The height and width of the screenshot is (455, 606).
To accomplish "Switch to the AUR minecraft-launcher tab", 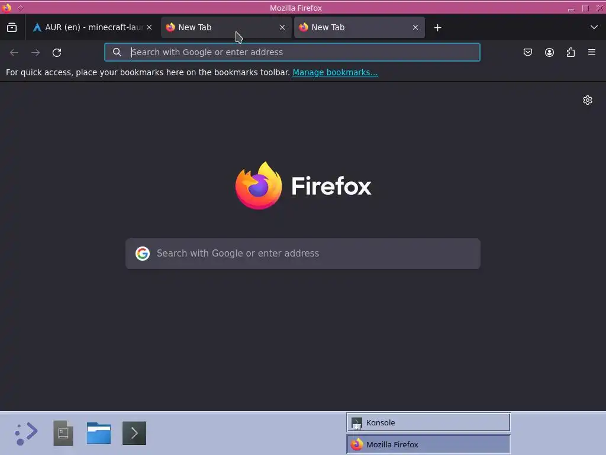I will click(x=93, y=27).
